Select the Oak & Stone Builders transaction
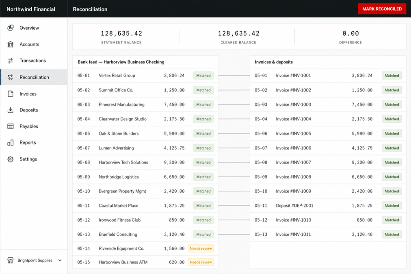The height and width of the screenshot is (274, 411). (x=145, y=133)
